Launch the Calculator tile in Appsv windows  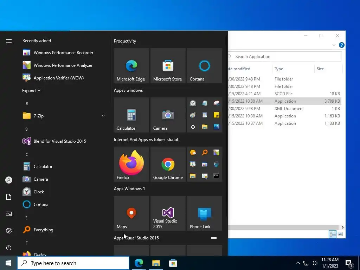pos(131,115)
